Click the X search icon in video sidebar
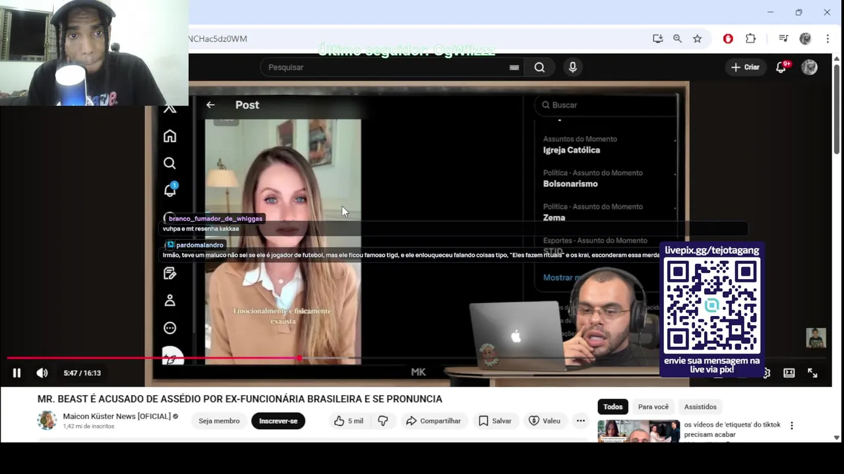844x474 pixels. [170, 163]
